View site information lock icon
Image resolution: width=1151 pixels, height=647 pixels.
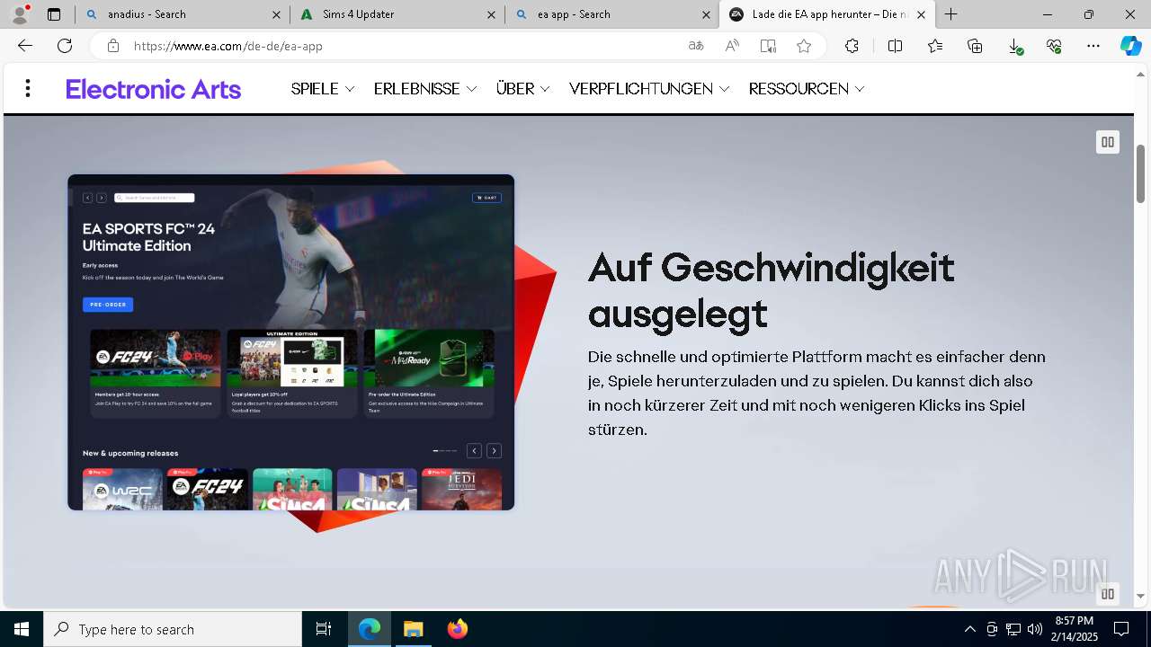112,46
